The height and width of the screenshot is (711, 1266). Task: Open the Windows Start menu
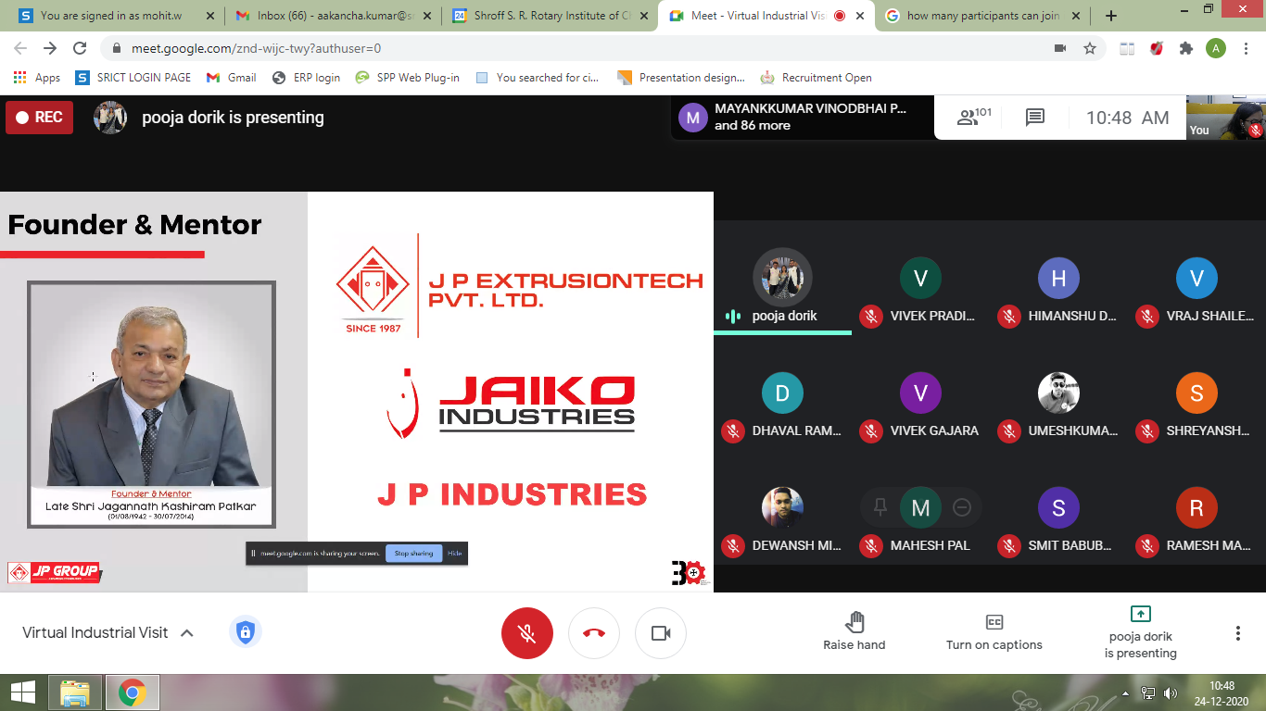[x=22, y=692]
